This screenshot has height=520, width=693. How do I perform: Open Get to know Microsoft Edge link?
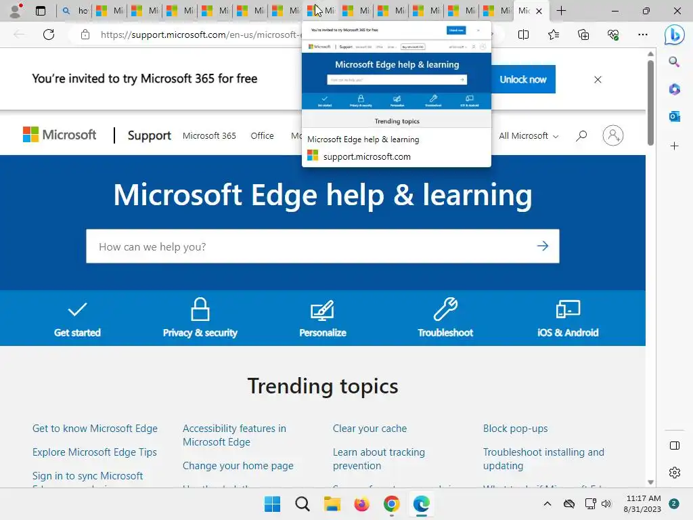(95, 429)
